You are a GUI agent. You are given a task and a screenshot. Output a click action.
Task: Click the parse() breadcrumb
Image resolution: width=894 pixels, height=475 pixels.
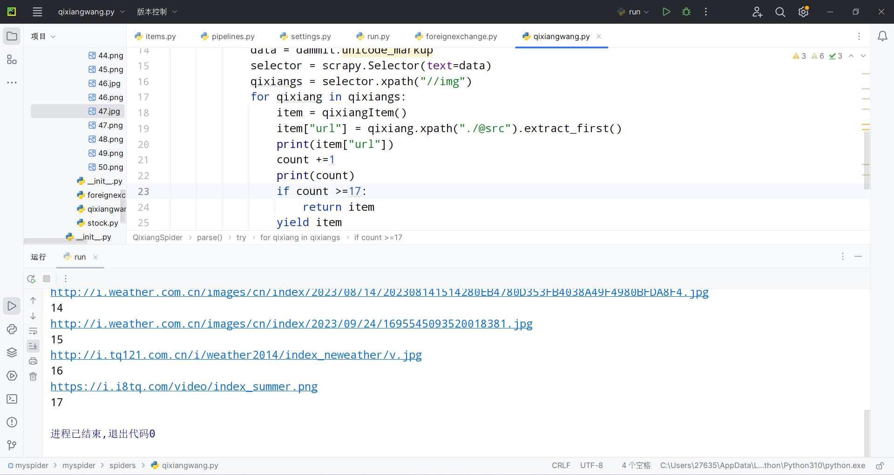pyautogui.click(x=210, y=237)
